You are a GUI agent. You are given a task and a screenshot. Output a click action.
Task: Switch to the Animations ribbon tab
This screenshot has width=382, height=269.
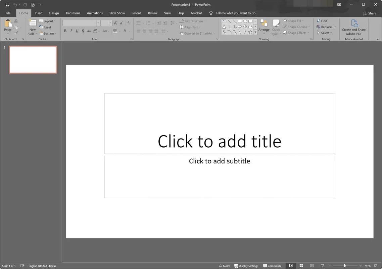(94, 13)
